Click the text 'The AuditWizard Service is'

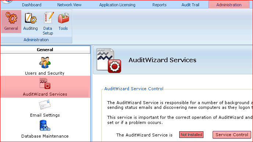(x=144, y=135)
